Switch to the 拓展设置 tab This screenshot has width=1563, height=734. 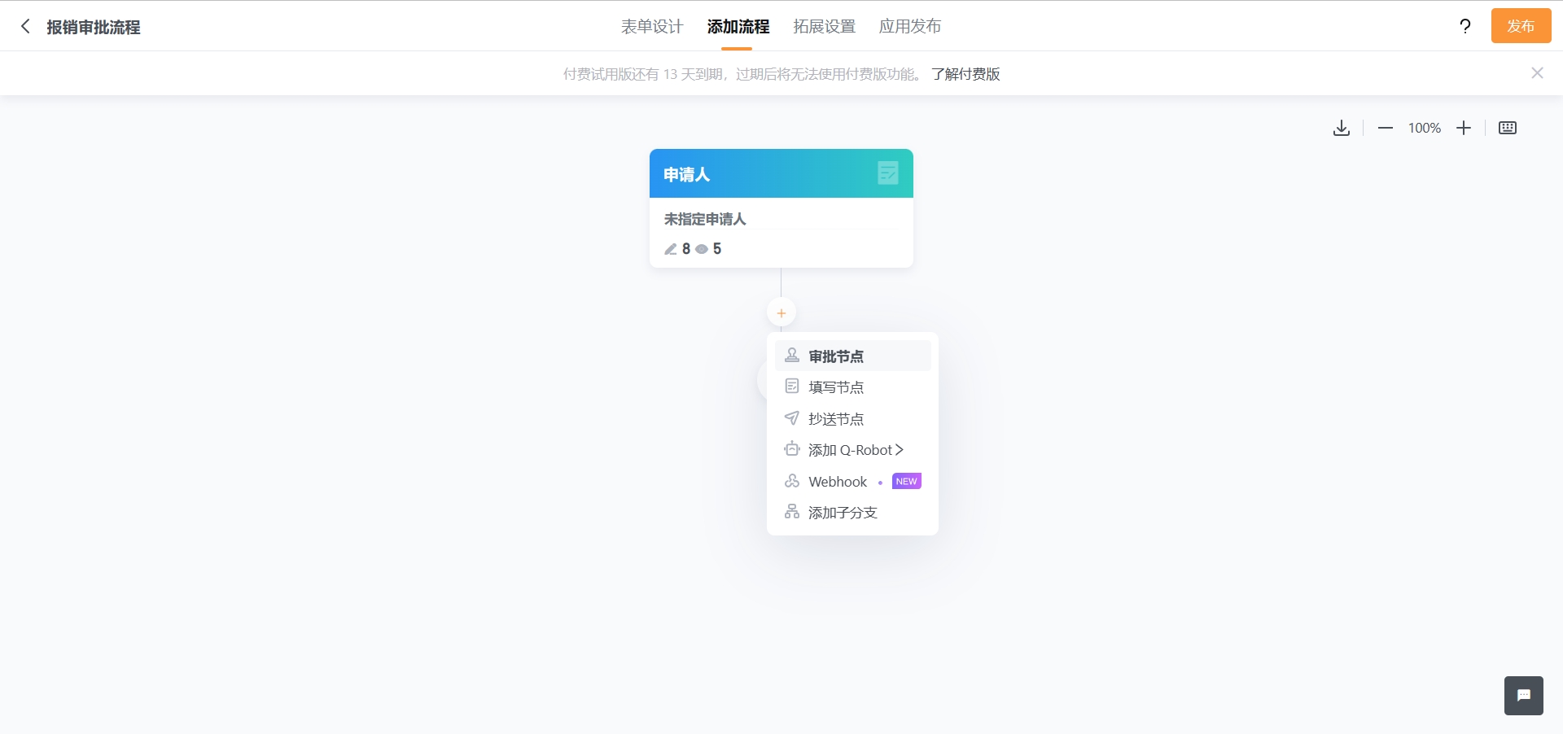coord(825,26)
